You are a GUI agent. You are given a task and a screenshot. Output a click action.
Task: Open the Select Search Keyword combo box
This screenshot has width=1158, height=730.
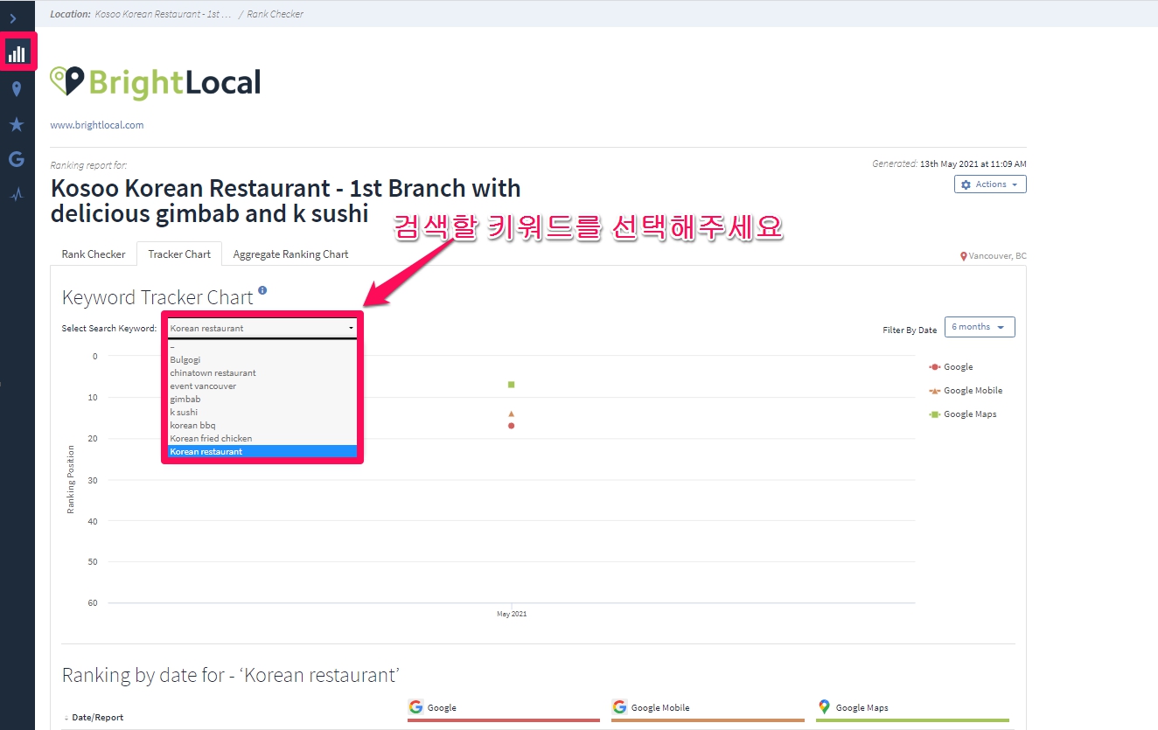(262, 328)
